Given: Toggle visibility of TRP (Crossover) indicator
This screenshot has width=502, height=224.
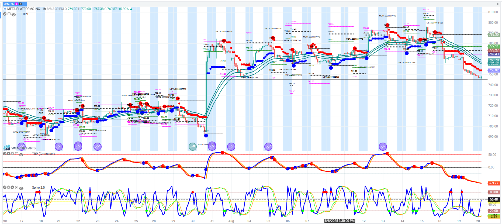Looking at the screenshot, I should coord(21,154).
